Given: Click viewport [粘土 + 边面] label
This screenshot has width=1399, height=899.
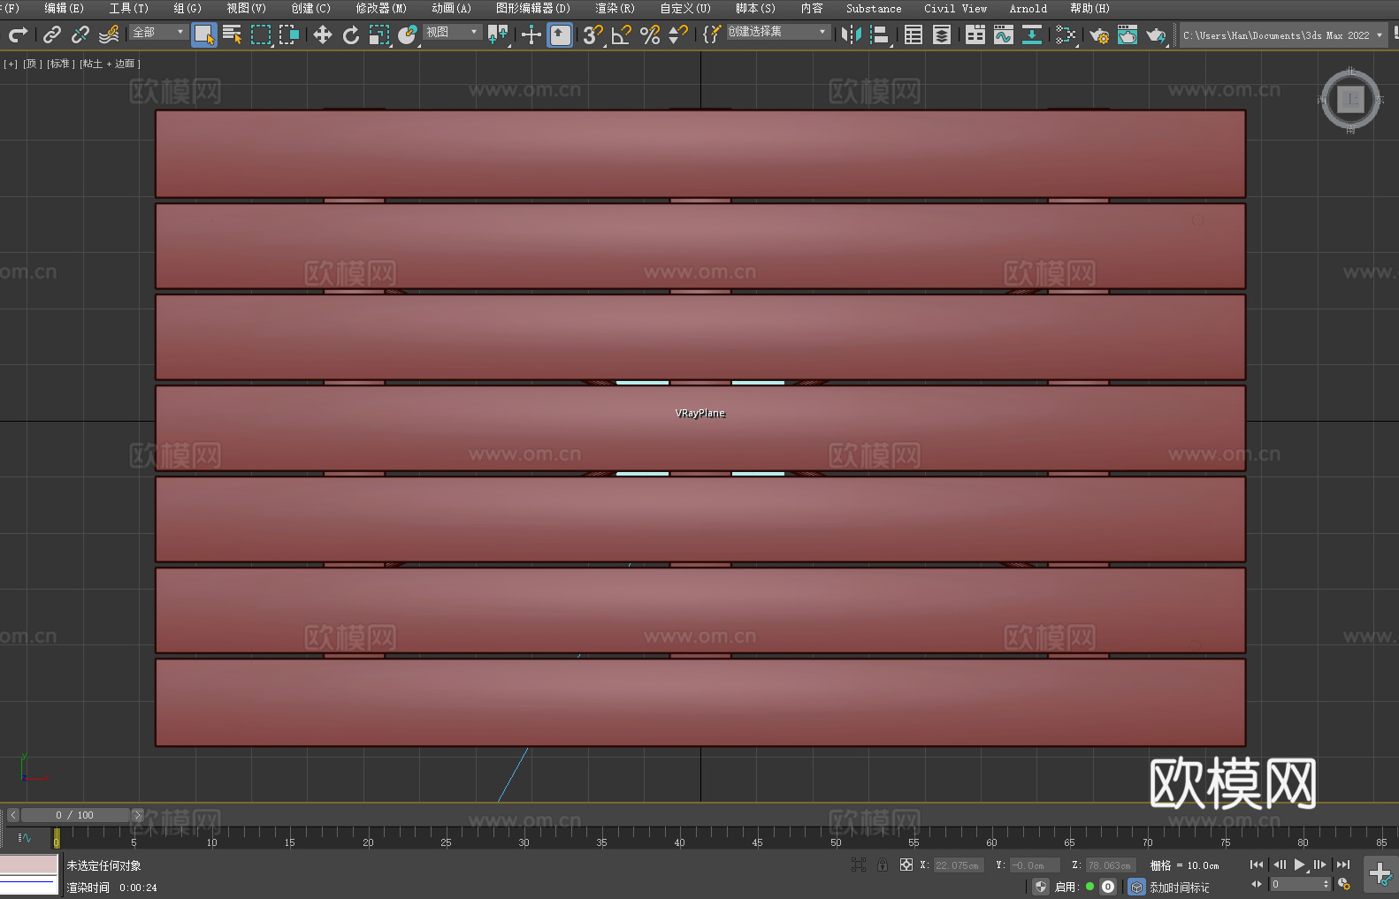Looking at the screenshot, I should (110, 64).
